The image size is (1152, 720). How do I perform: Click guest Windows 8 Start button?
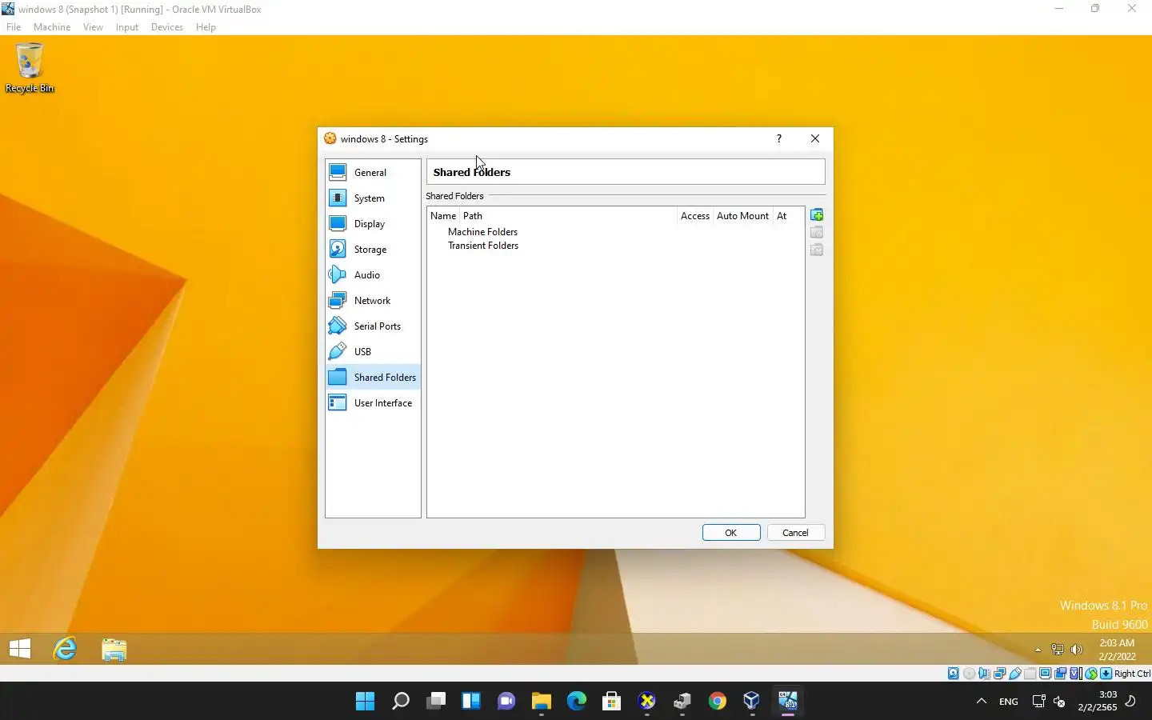click(20, 649)
